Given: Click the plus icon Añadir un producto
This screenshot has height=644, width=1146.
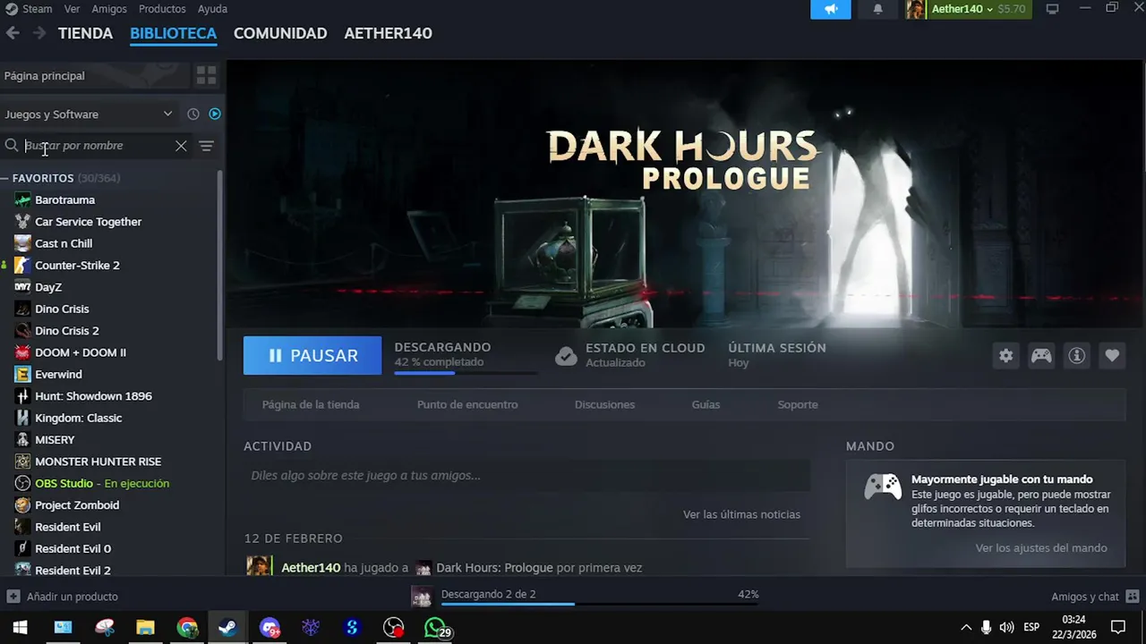Looking at the screenshot, I should point(13,597).
